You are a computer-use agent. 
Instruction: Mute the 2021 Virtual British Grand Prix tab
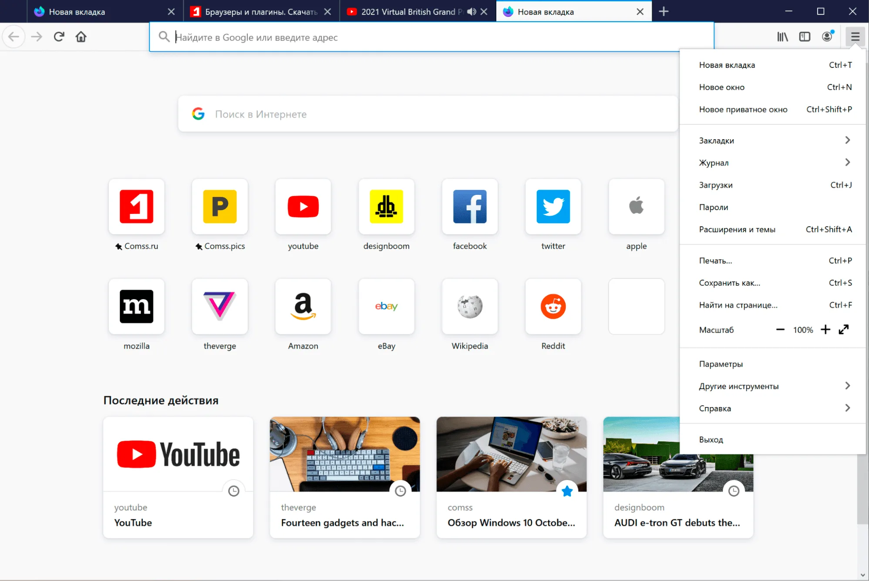(472, 12)
